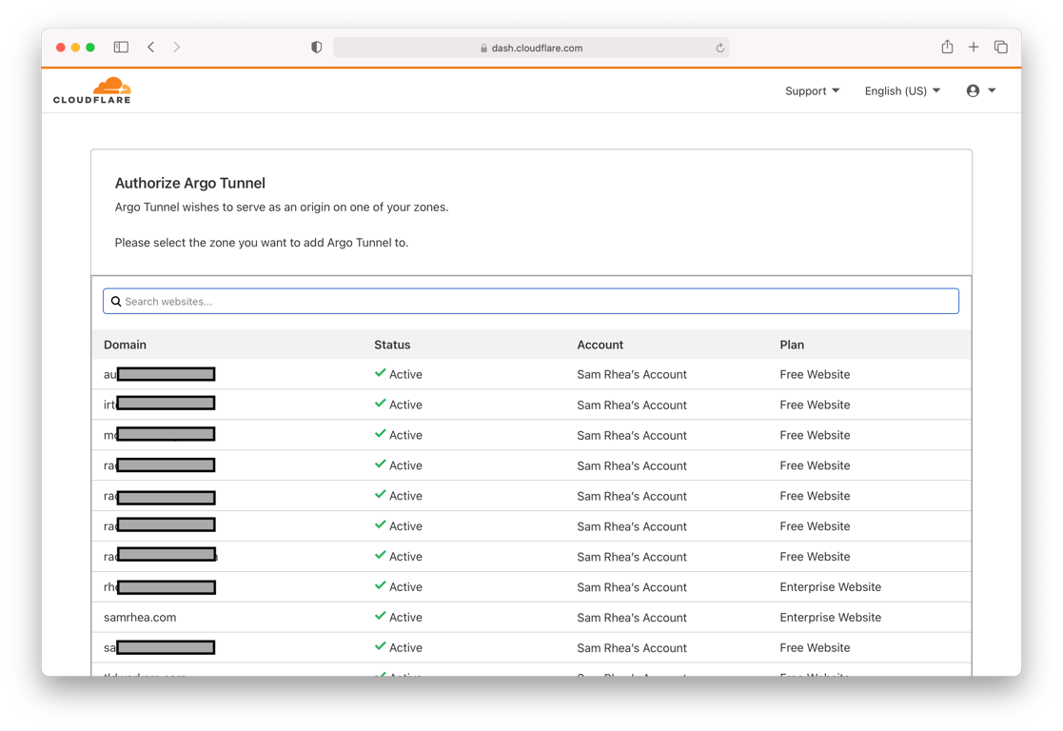Open the Safari share icon
Viewport: 1063px width, 731px height.
947,46
